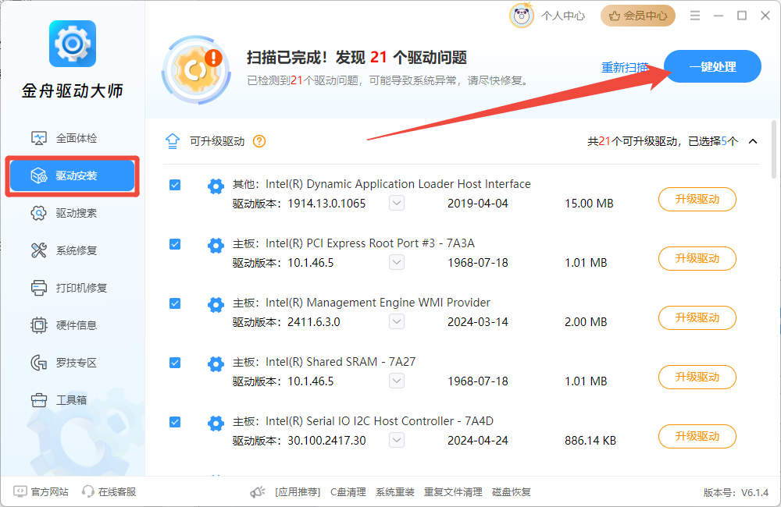Click 升级驱动 for Shared SRAM - 7A27
The width and height of the screenshot is (781, 507).
[697, 377]
